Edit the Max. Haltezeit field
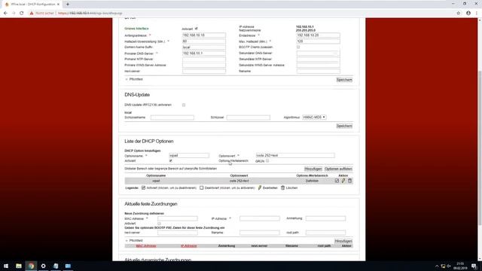Image resolution: width=482 pixels, height=271 pixels. 318,41
